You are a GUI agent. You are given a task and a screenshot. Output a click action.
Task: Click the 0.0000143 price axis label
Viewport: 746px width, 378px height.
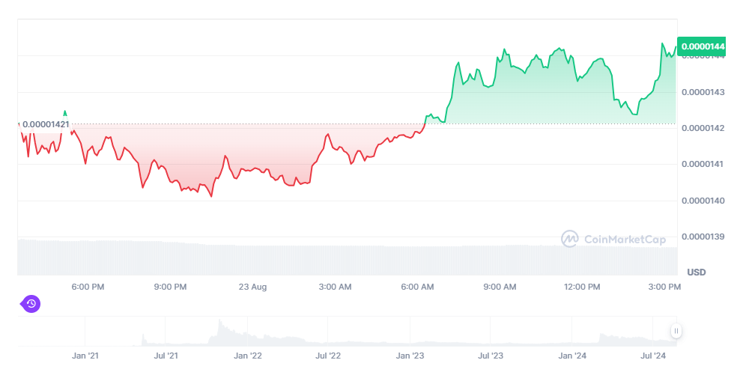pos(703,92)
